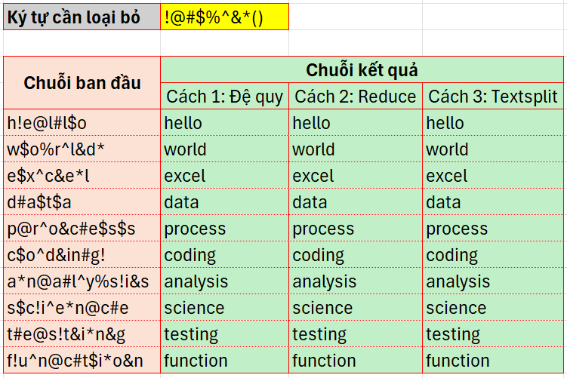Select the yellow cell containing !@#$%^&*()
The image size is (567, 378).
click(224, 17)
